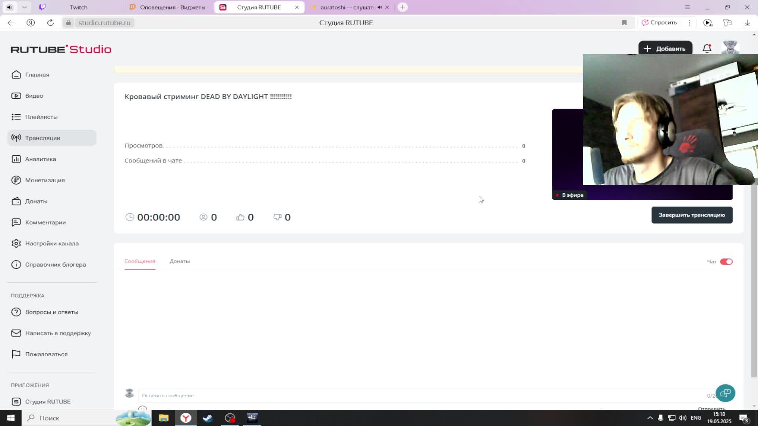Open the tab list dropdown arrow

point(24,7)
